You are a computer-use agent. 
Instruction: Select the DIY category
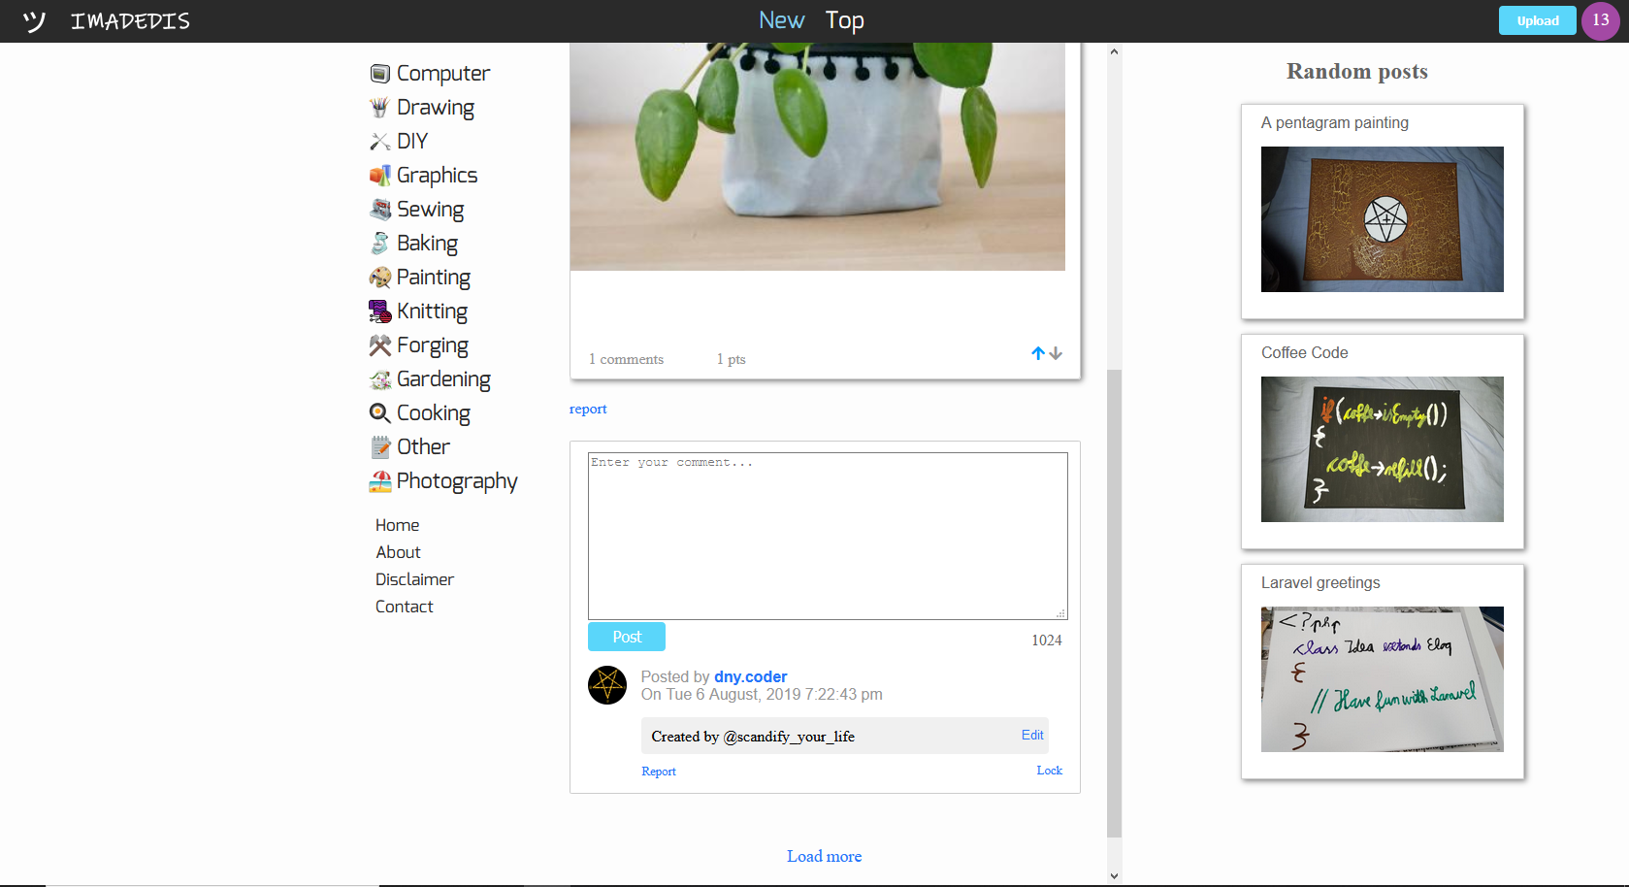(412, 142)
